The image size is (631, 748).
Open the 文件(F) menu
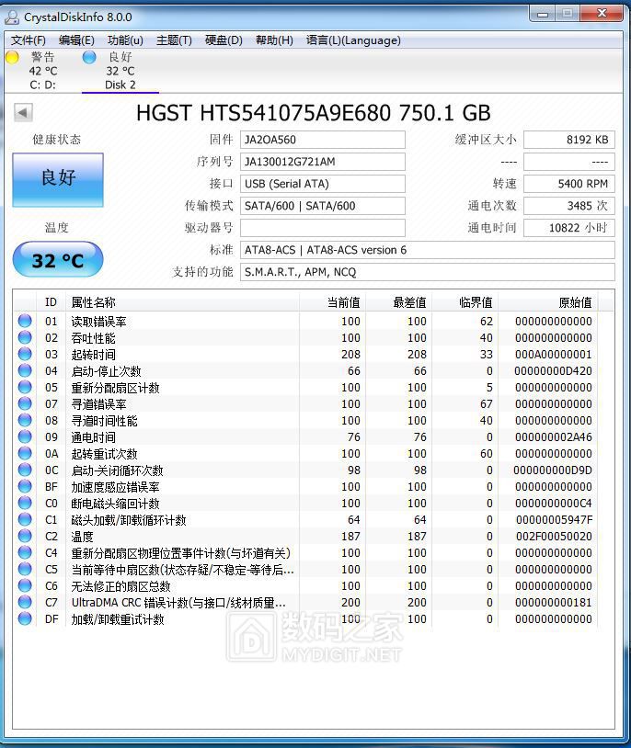29,40
